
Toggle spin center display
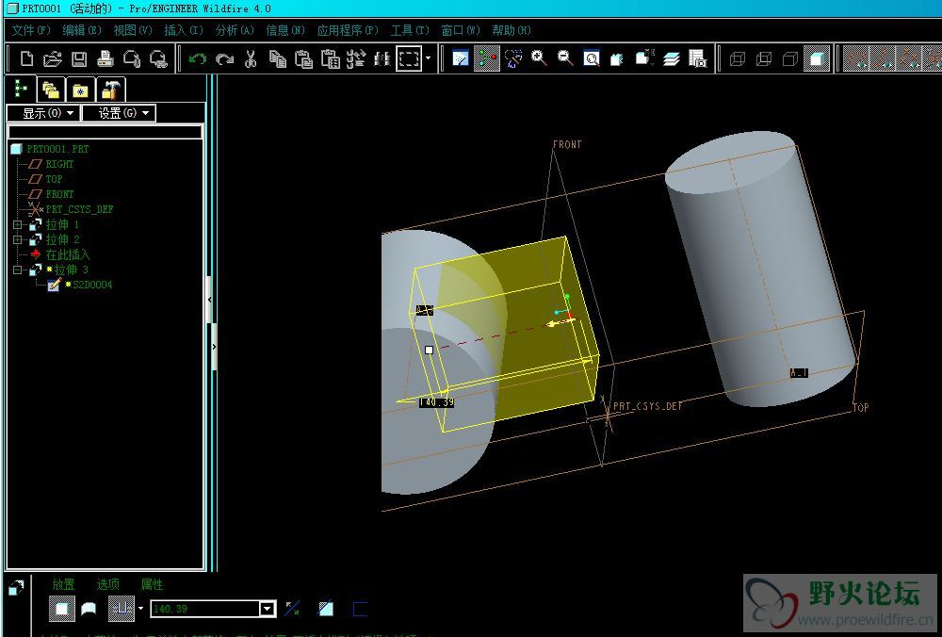click(x=487, y=58)
